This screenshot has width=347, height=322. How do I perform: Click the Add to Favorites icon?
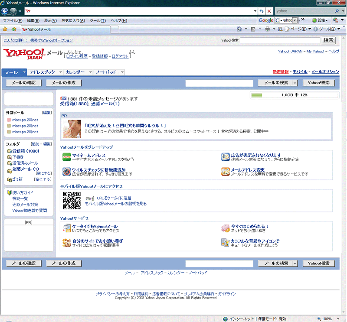tap(14, 29)
